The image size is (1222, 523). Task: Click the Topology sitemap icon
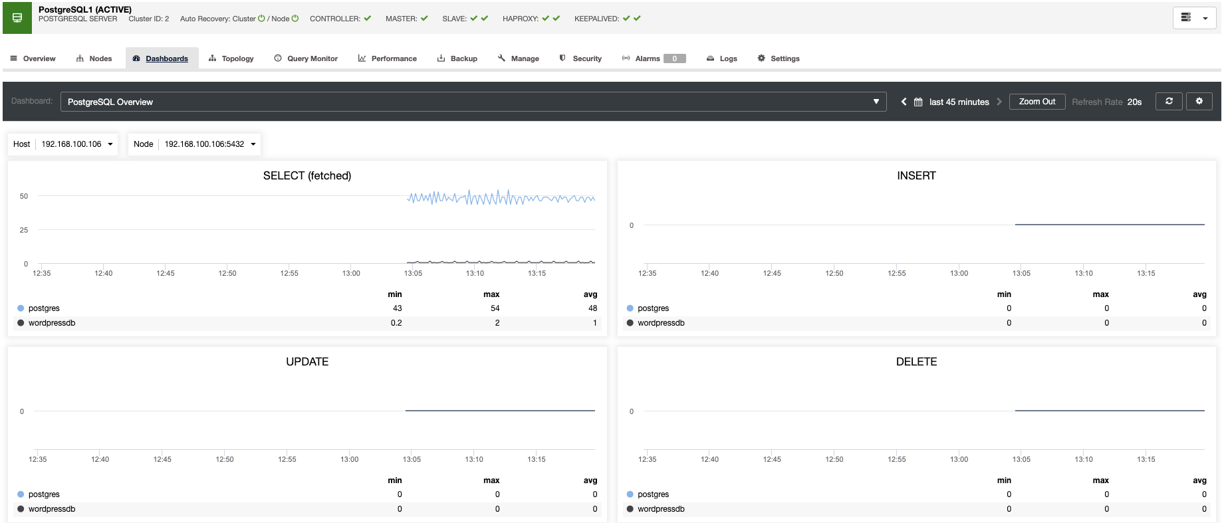[x=212, y=58]
